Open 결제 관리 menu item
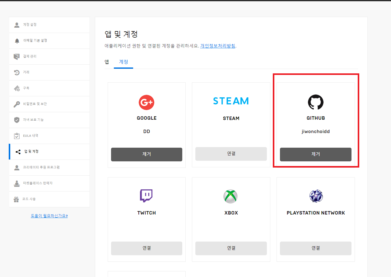The image size is (391, 277). (49, 57)
